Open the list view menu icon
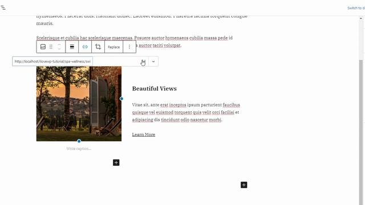This screenshot has width=365, height=205. [x=3, y=7]
